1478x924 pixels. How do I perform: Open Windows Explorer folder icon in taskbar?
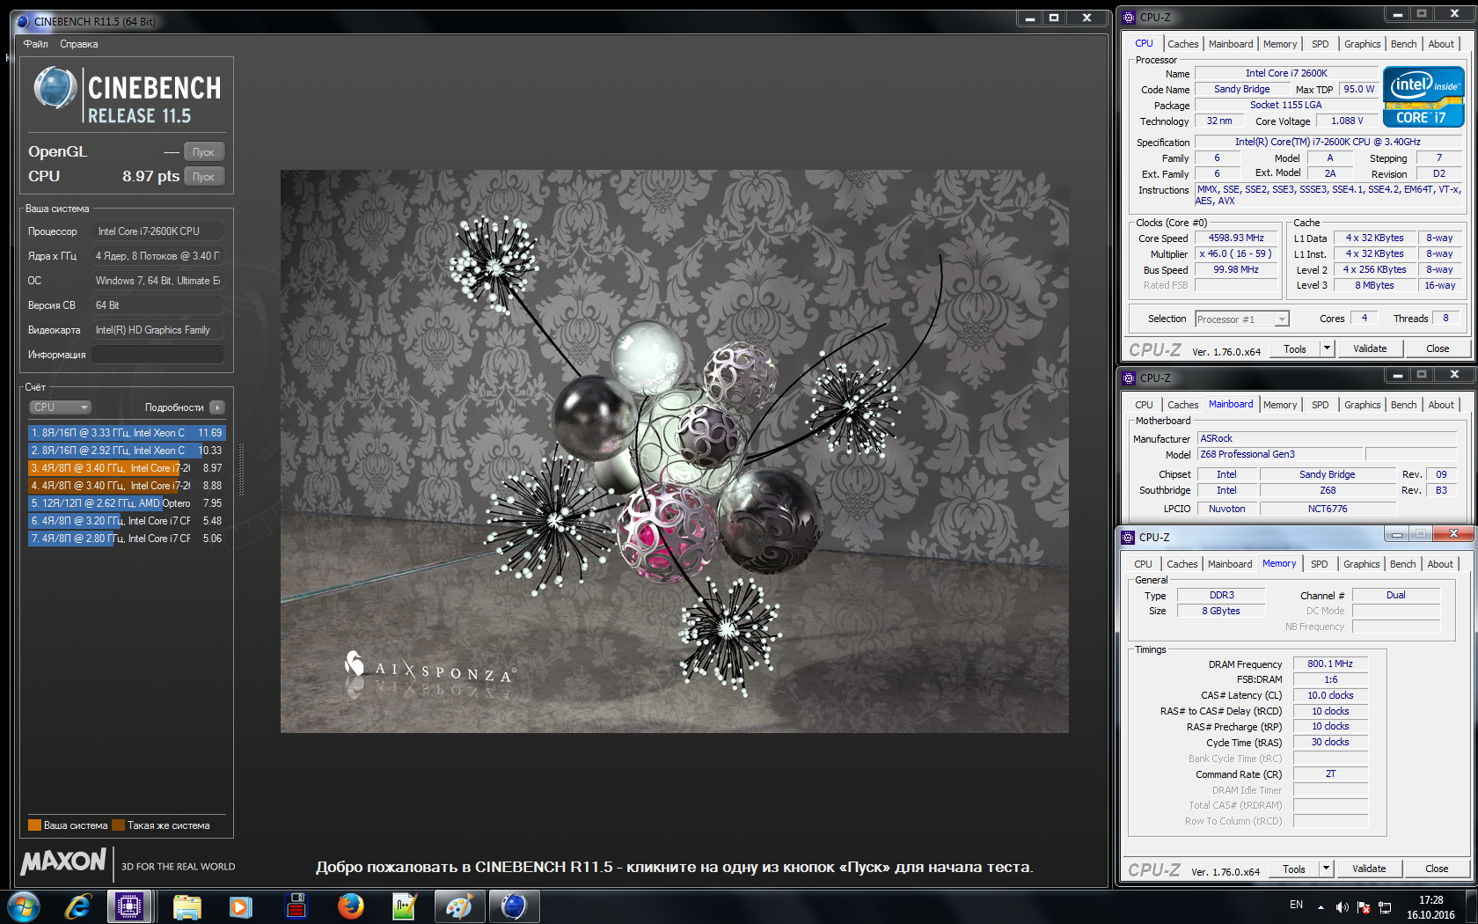tap(187, 906)
